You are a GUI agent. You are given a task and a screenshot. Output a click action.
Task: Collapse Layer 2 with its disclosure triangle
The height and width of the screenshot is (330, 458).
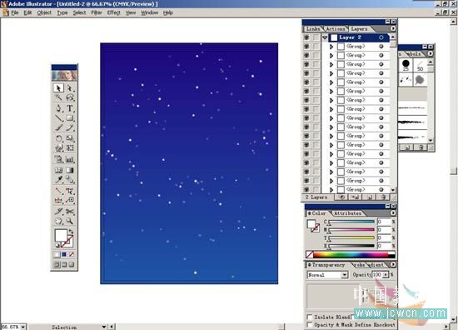coord(325,37)
